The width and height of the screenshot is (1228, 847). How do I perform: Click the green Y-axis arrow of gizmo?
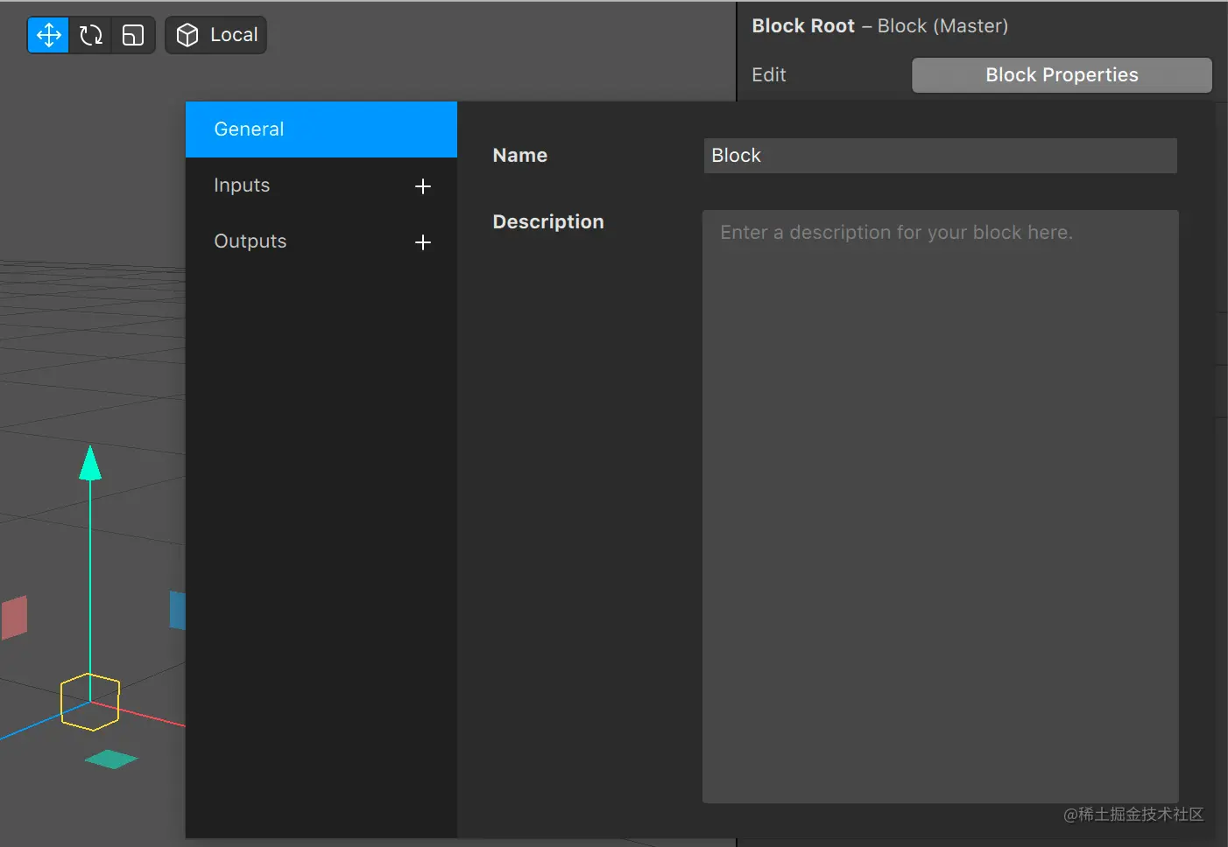click(90, 464)
